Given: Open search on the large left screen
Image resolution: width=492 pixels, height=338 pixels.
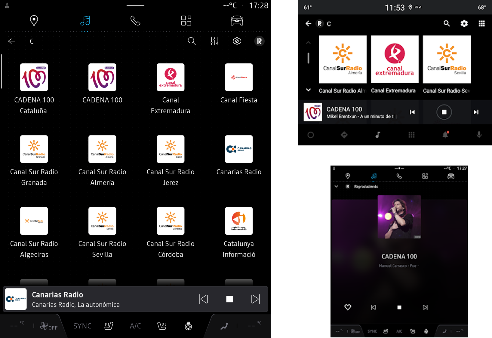Looking at the screenshot, I should tap(192, 41).
